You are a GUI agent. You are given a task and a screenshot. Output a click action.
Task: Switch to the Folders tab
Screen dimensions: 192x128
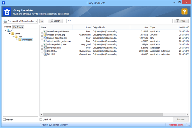(8, 27)
